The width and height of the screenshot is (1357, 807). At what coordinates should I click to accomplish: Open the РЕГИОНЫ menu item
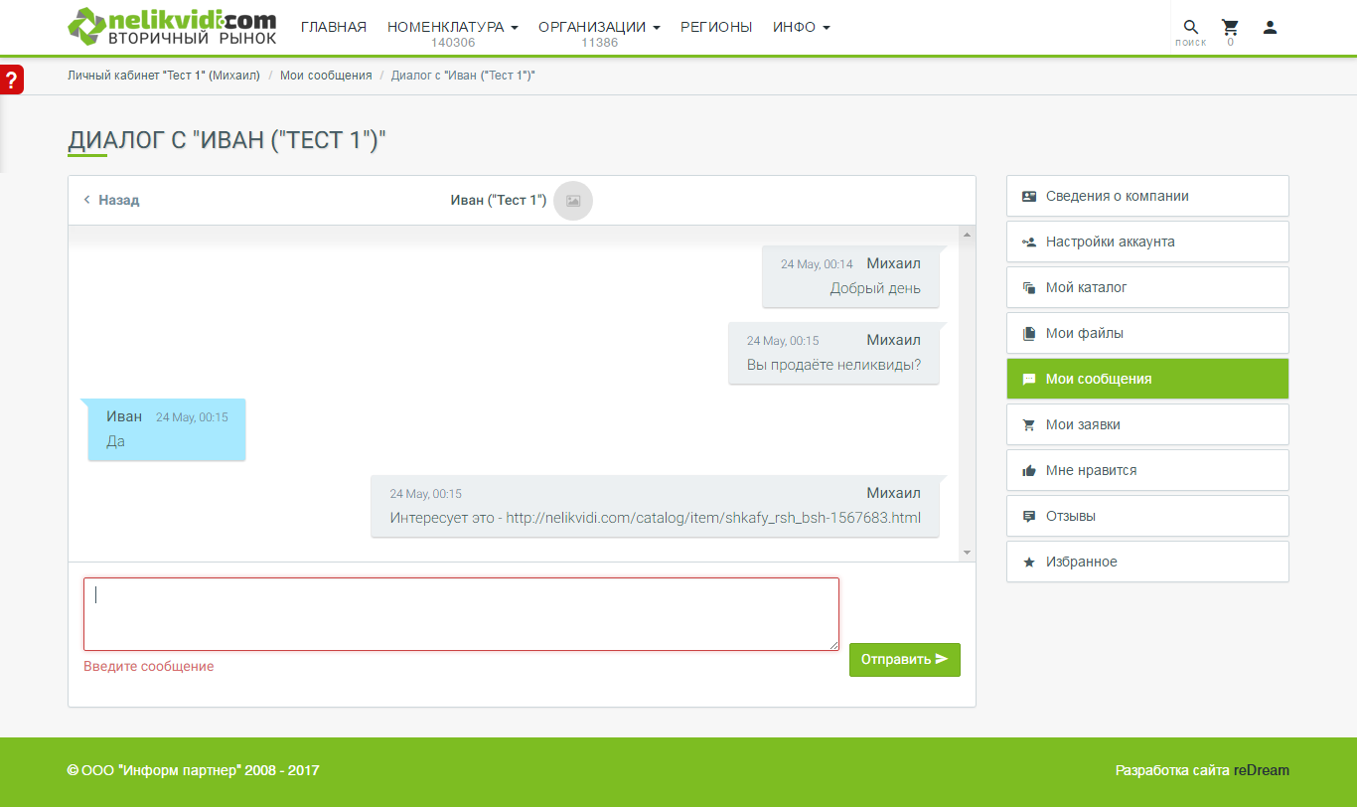point(716,27)
